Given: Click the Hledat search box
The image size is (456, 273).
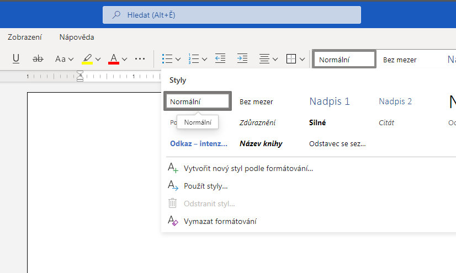Looking at the screenshot, I should click(232, 15).
